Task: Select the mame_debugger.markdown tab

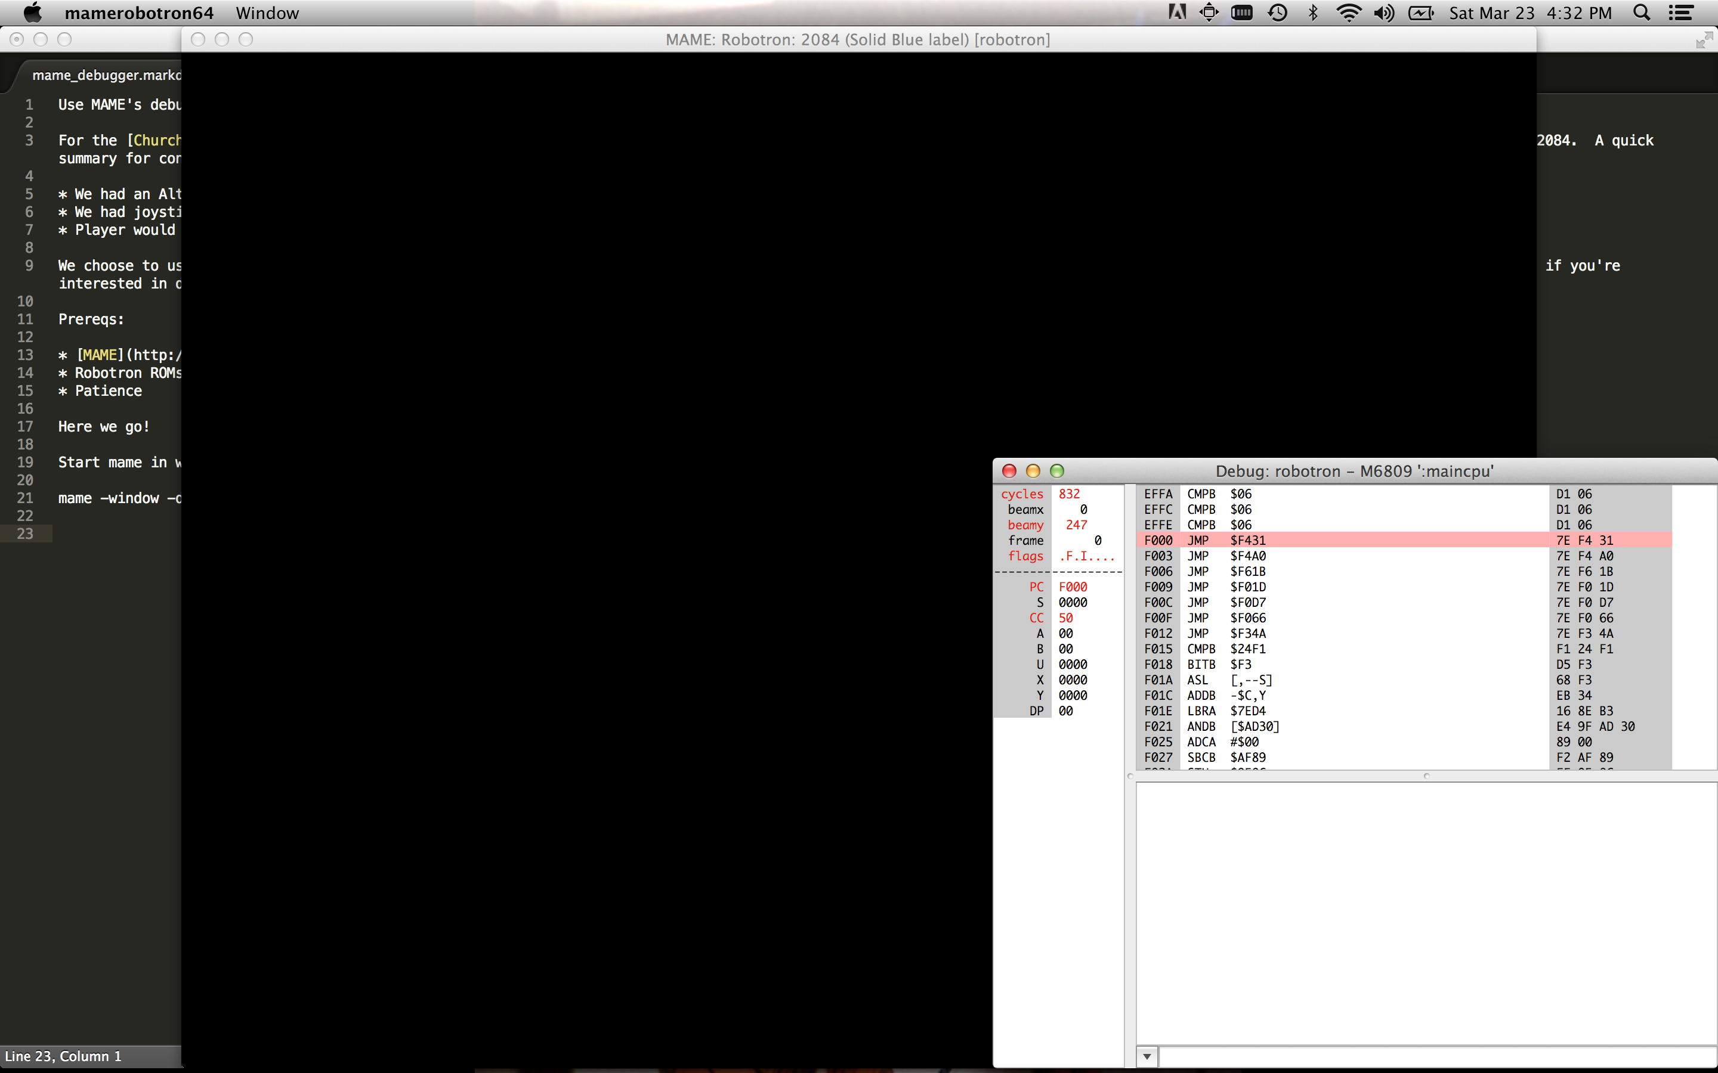Action: coord(107,75)
